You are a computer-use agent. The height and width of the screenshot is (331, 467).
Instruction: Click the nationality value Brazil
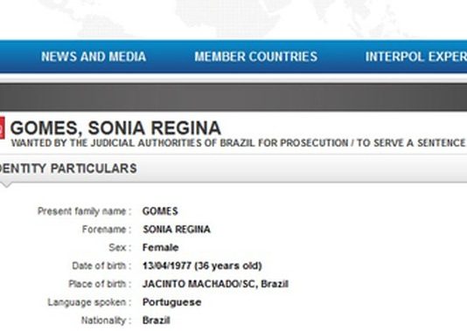[156, 321]
